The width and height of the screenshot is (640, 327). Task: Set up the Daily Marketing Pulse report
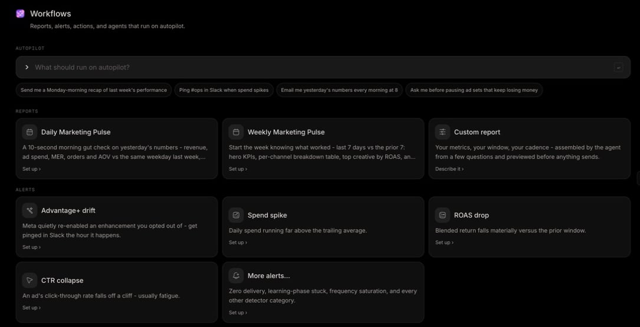tap(31, 169)
